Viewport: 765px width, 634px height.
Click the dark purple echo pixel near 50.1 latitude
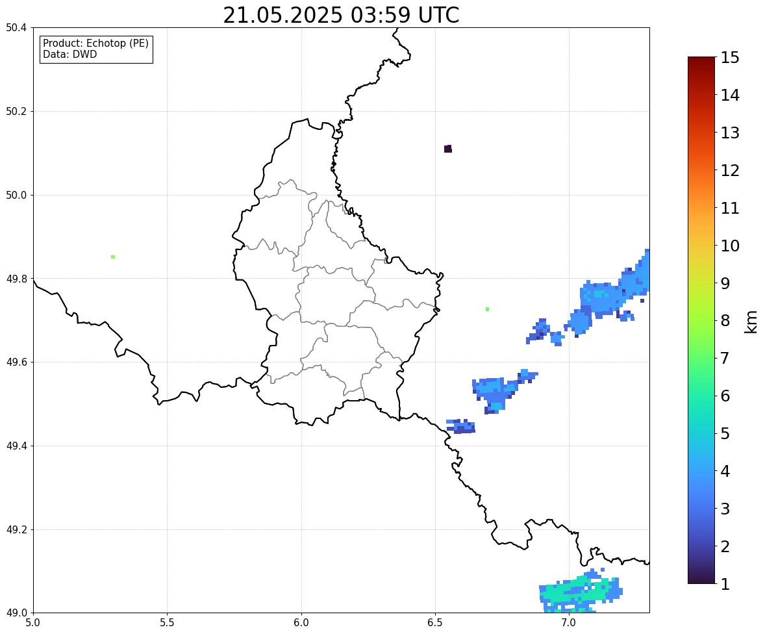coord(448,149)
